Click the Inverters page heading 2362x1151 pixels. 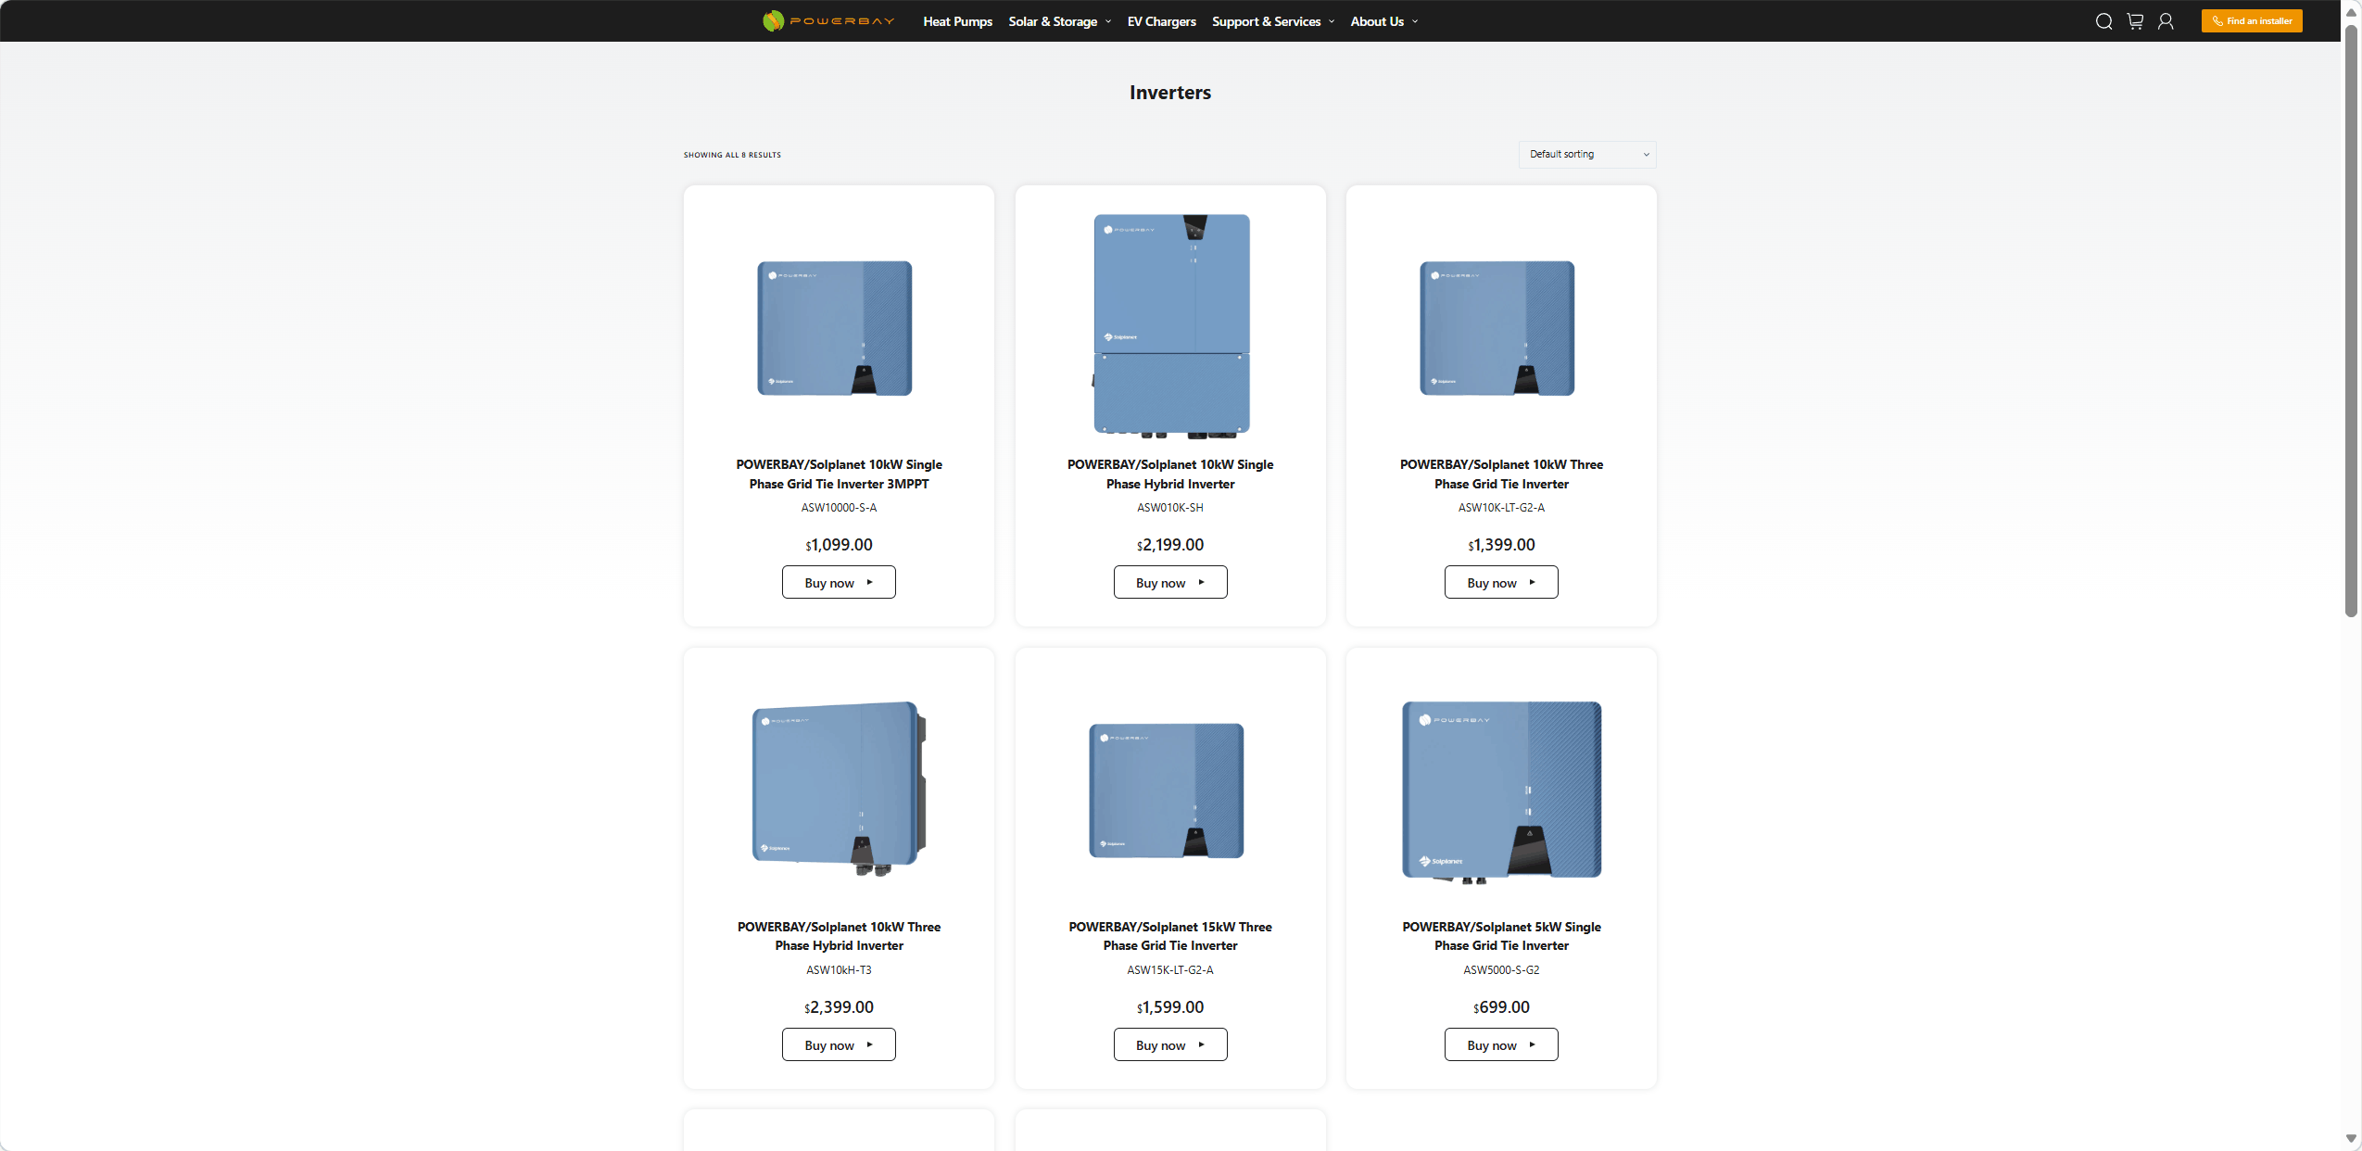point(1170,93)
